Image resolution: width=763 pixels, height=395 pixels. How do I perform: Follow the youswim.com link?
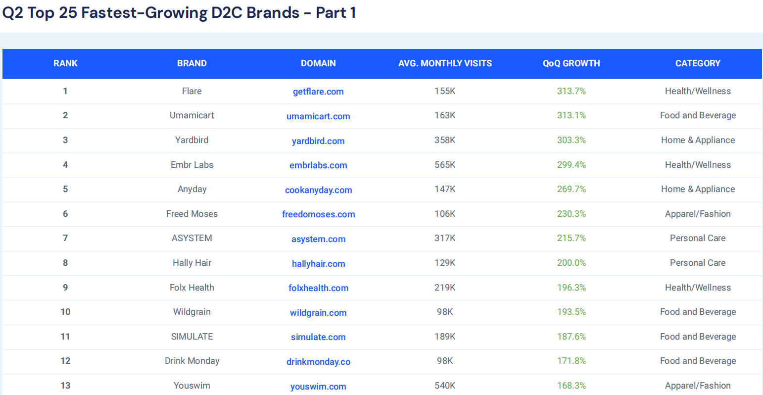tap(318, 387)
